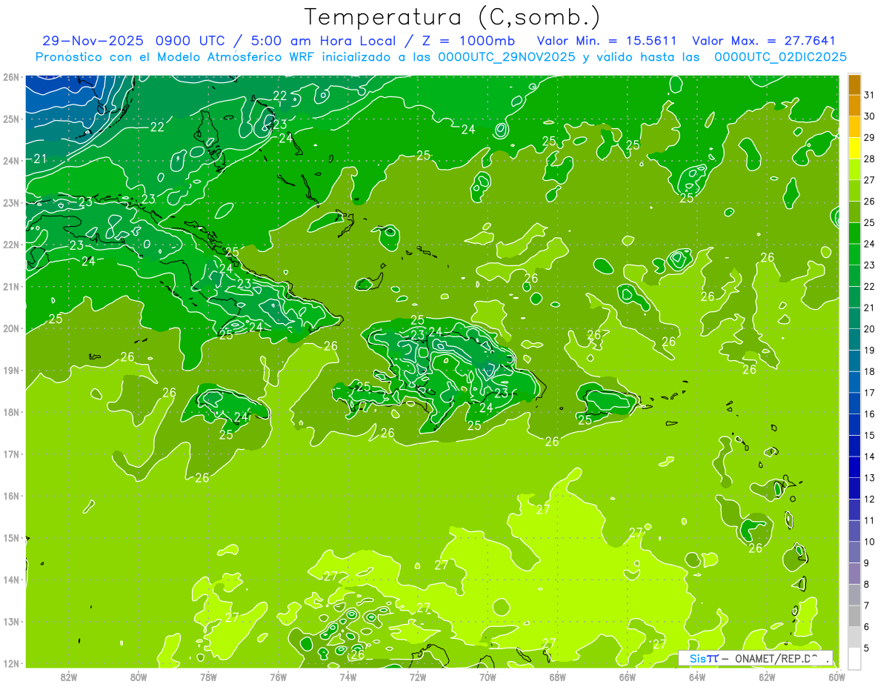This screenshot has height=687, width=889.
Task: Click the 80W longitude axis label
Action: pyautogui.click(x=139, y=676)
